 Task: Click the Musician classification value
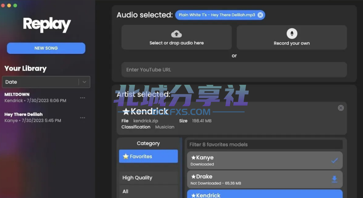pyautogui.click(x=165, y=127)
